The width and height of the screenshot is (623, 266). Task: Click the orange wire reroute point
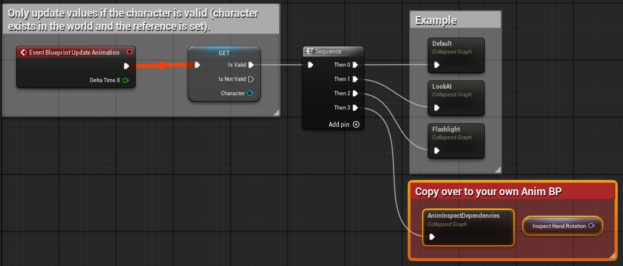pos(162,65)
